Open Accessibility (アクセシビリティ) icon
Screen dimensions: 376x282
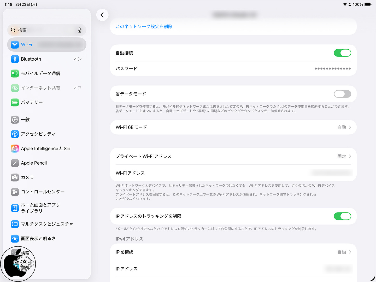15,134
